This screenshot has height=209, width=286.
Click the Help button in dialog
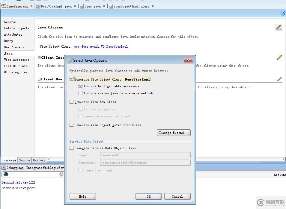coord(83,196)
